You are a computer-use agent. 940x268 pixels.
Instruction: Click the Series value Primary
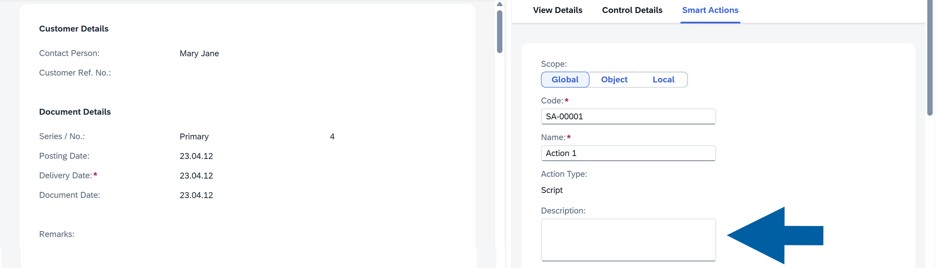click(x=194, y=136)
